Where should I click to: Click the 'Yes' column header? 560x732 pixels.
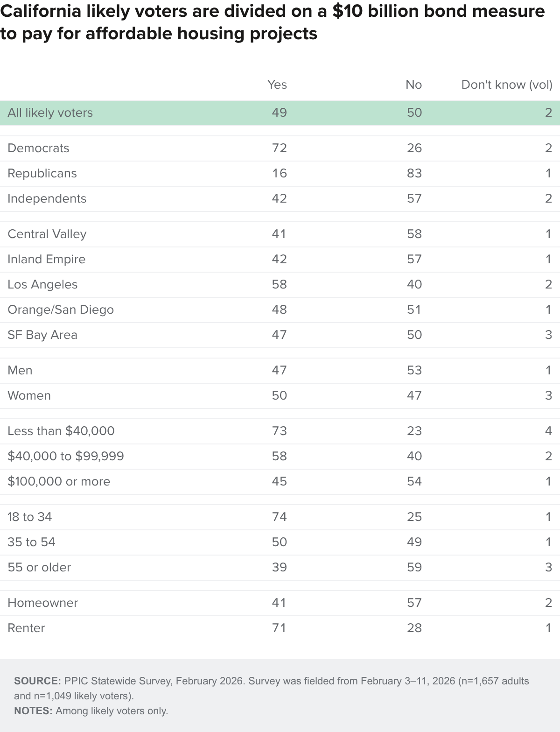click(277, 84)
